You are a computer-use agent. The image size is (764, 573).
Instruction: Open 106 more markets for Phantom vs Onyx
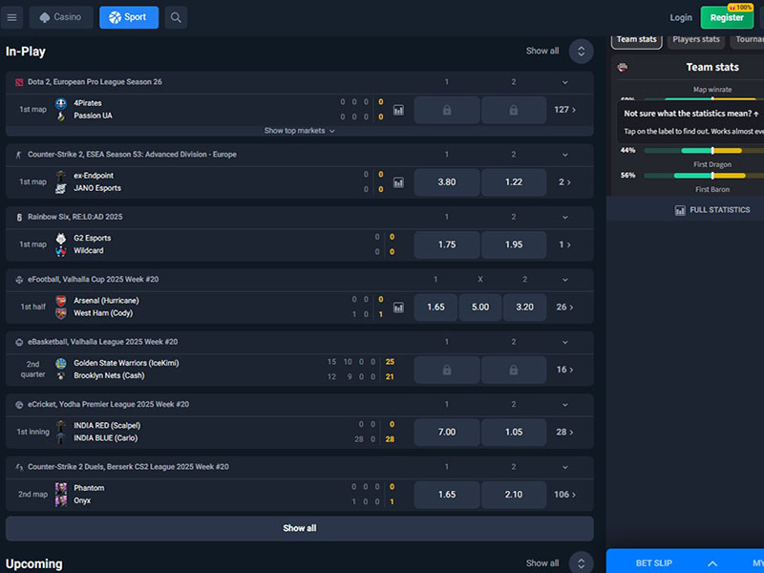click(564, 494)
